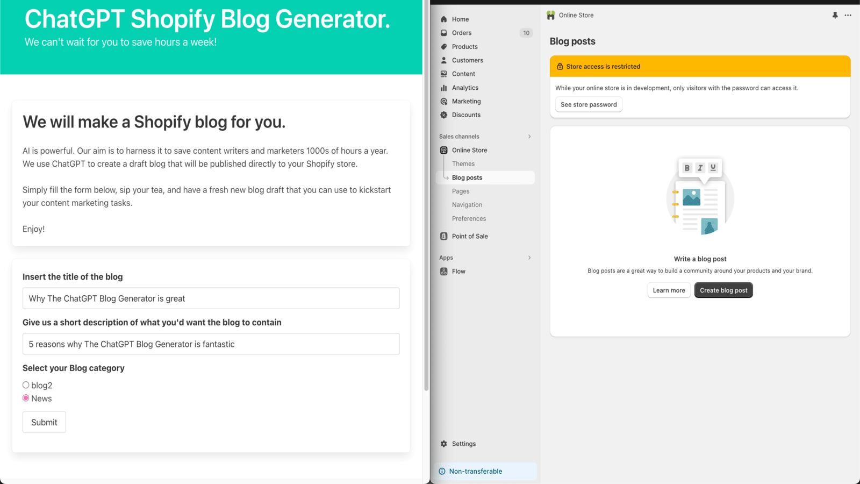
Task: Click 'ChatGPT Shopify Blog Generator.' heading
Action: (207, 19)
